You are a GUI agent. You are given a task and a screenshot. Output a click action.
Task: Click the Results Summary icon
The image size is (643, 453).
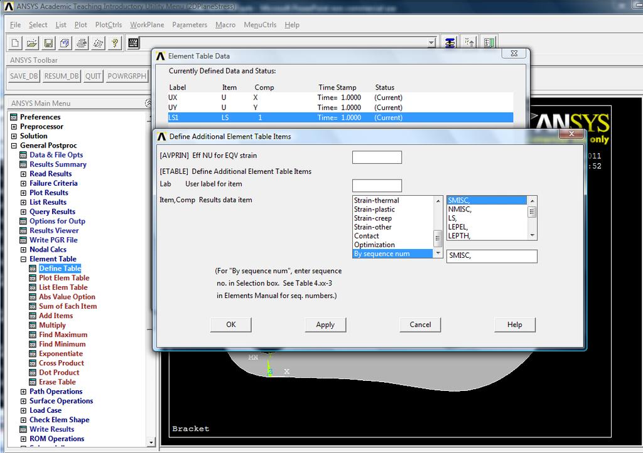[23, 164]
